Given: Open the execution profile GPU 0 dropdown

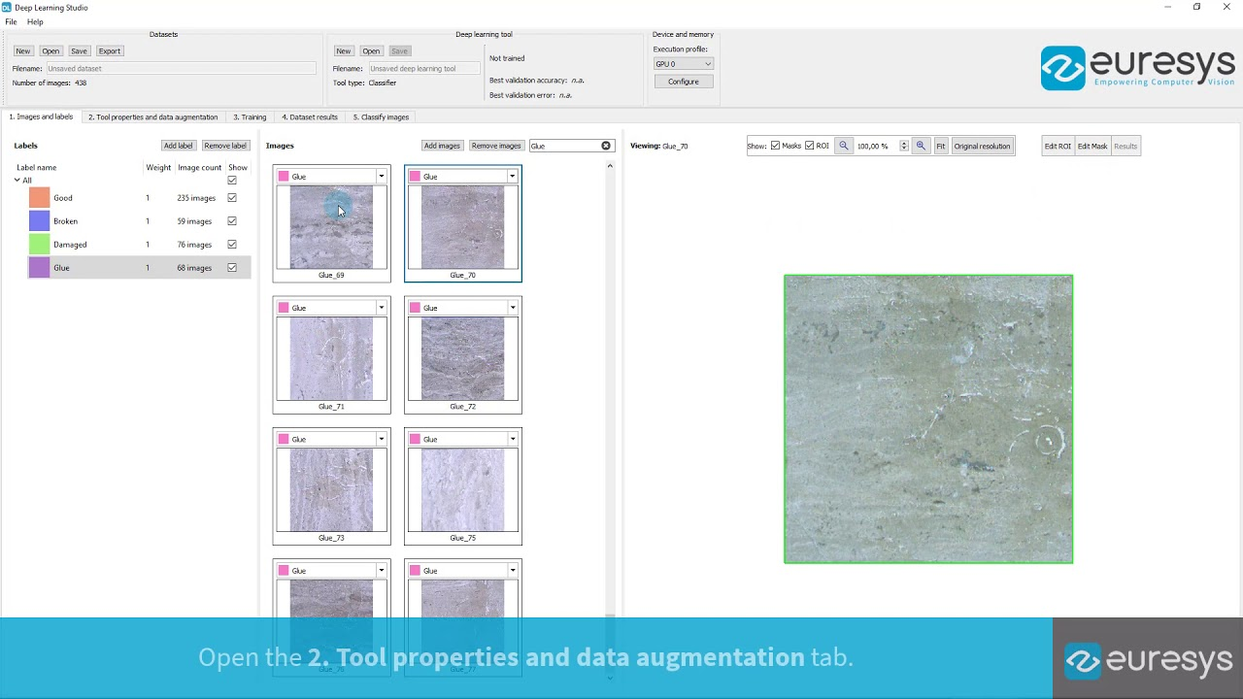Looking at the screenshot, I should click(x=683, y=64).
